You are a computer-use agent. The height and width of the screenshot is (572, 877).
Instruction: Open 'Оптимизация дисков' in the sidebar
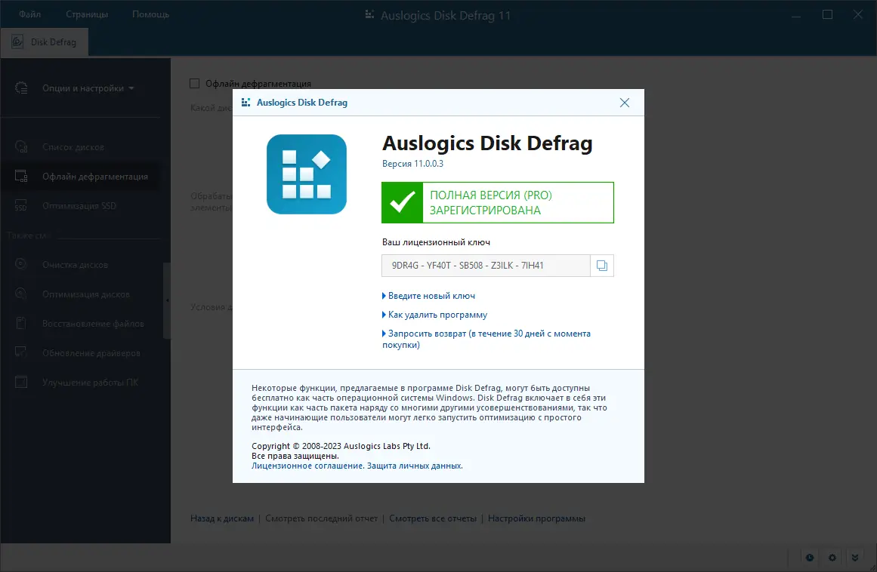(86, 294)
